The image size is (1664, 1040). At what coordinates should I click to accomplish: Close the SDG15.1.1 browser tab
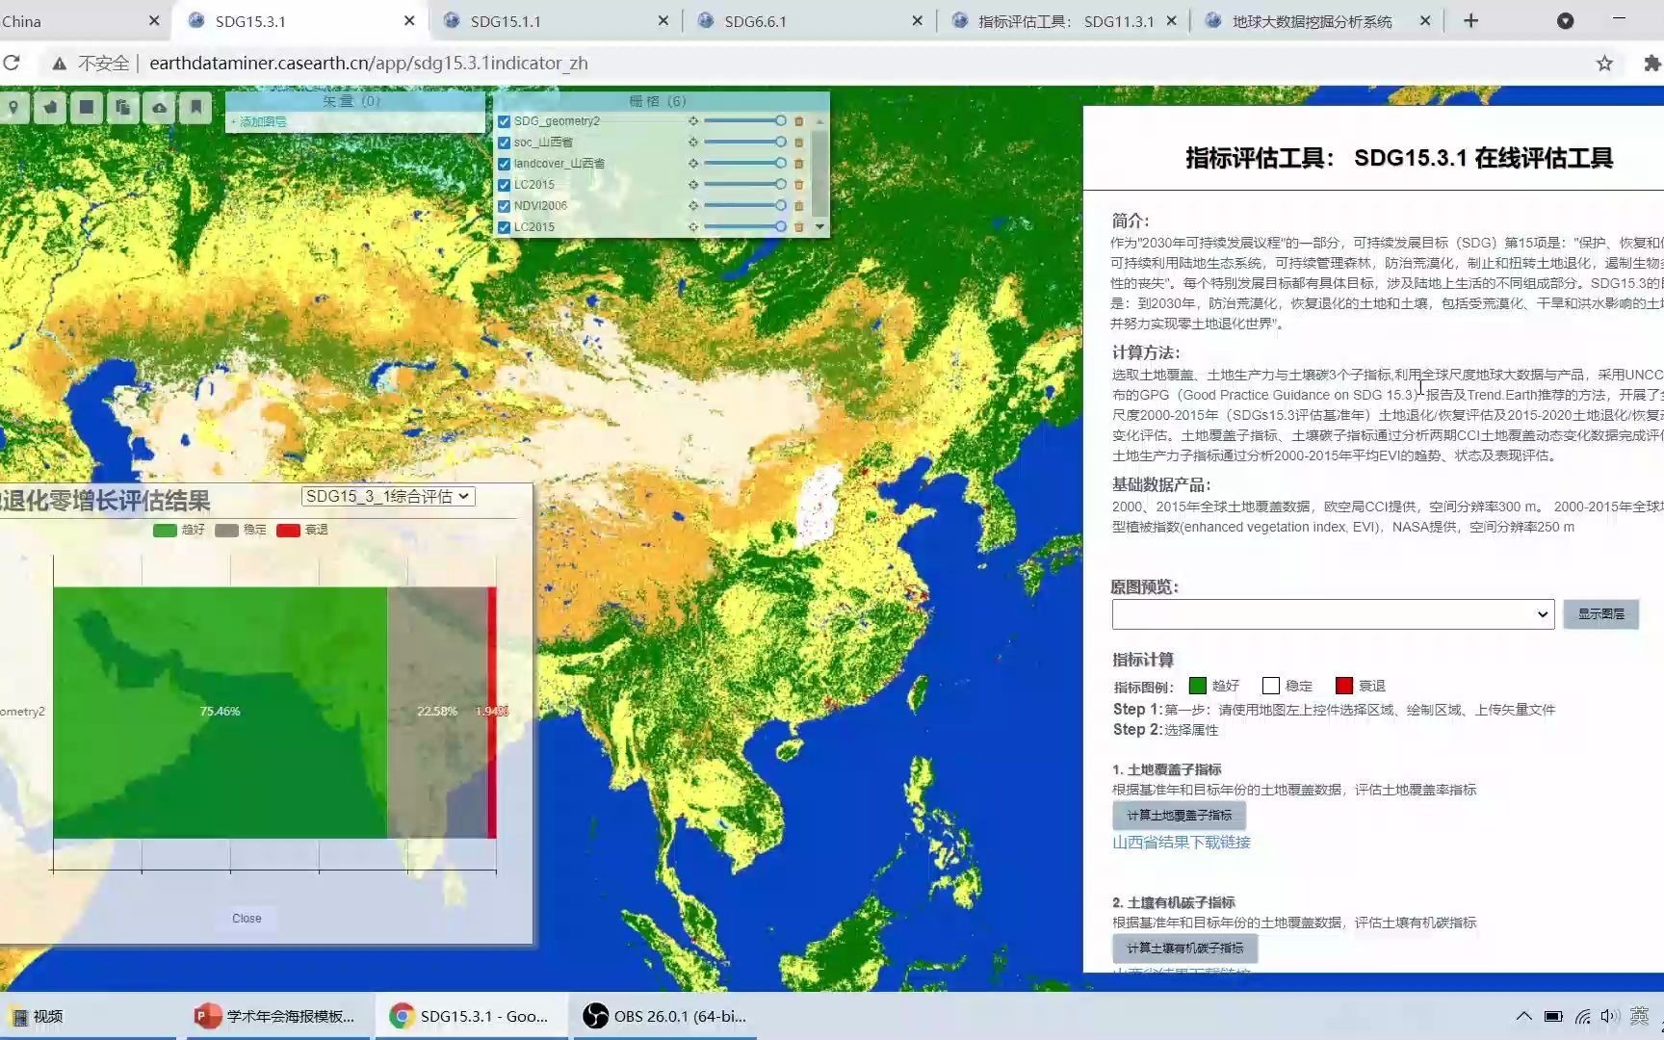663,21
